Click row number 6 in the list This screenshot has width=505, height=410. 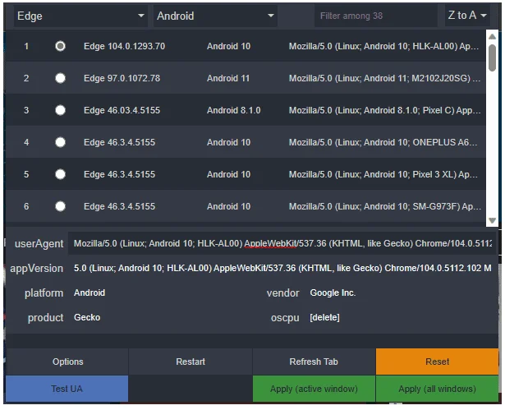click(26, 206)
